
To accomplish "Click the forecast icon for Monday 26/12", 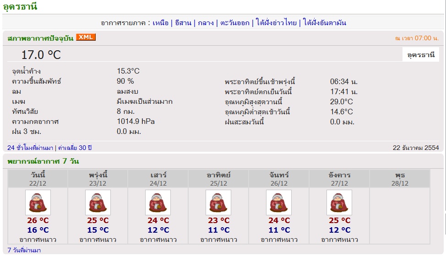I will click(279, 203).
